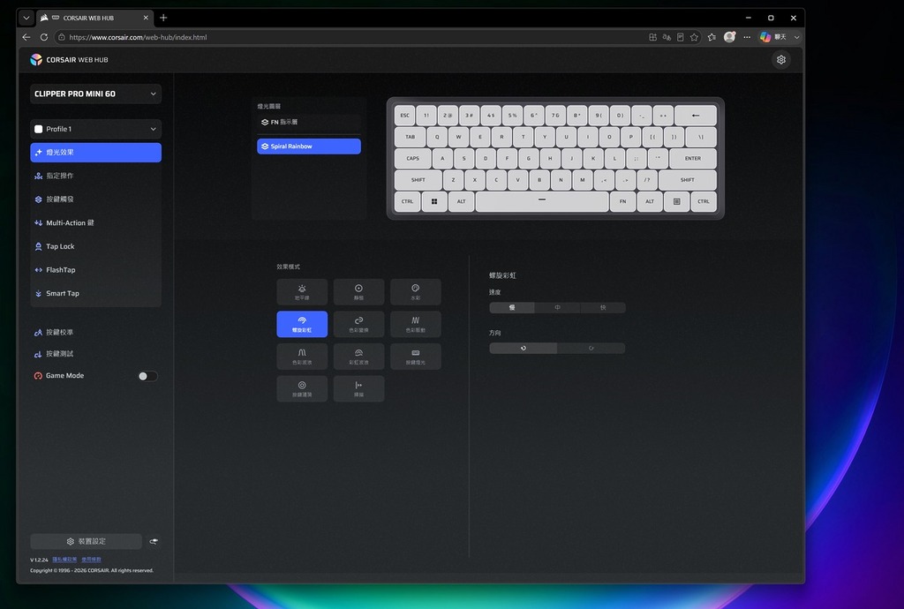The image size is (904, 609).
Task: Set speed to 慢 (slow)
Action: tap(512, 308)
